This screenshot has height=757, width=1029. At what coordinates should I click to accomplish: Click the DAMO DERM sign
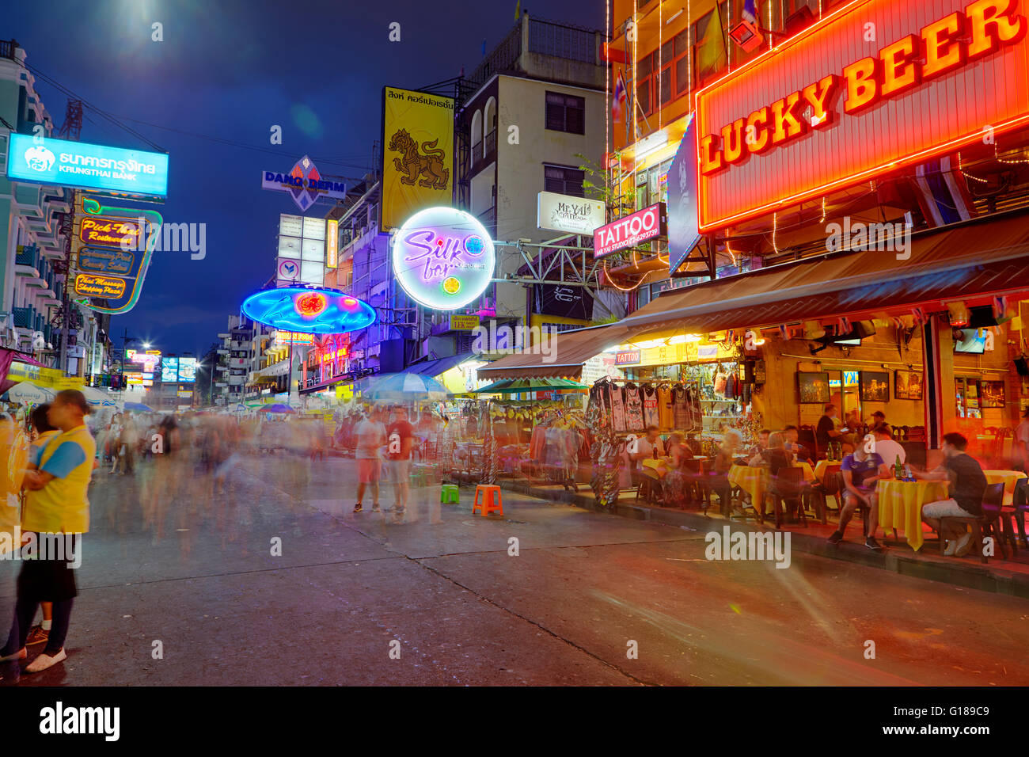[x=304, y=184]
